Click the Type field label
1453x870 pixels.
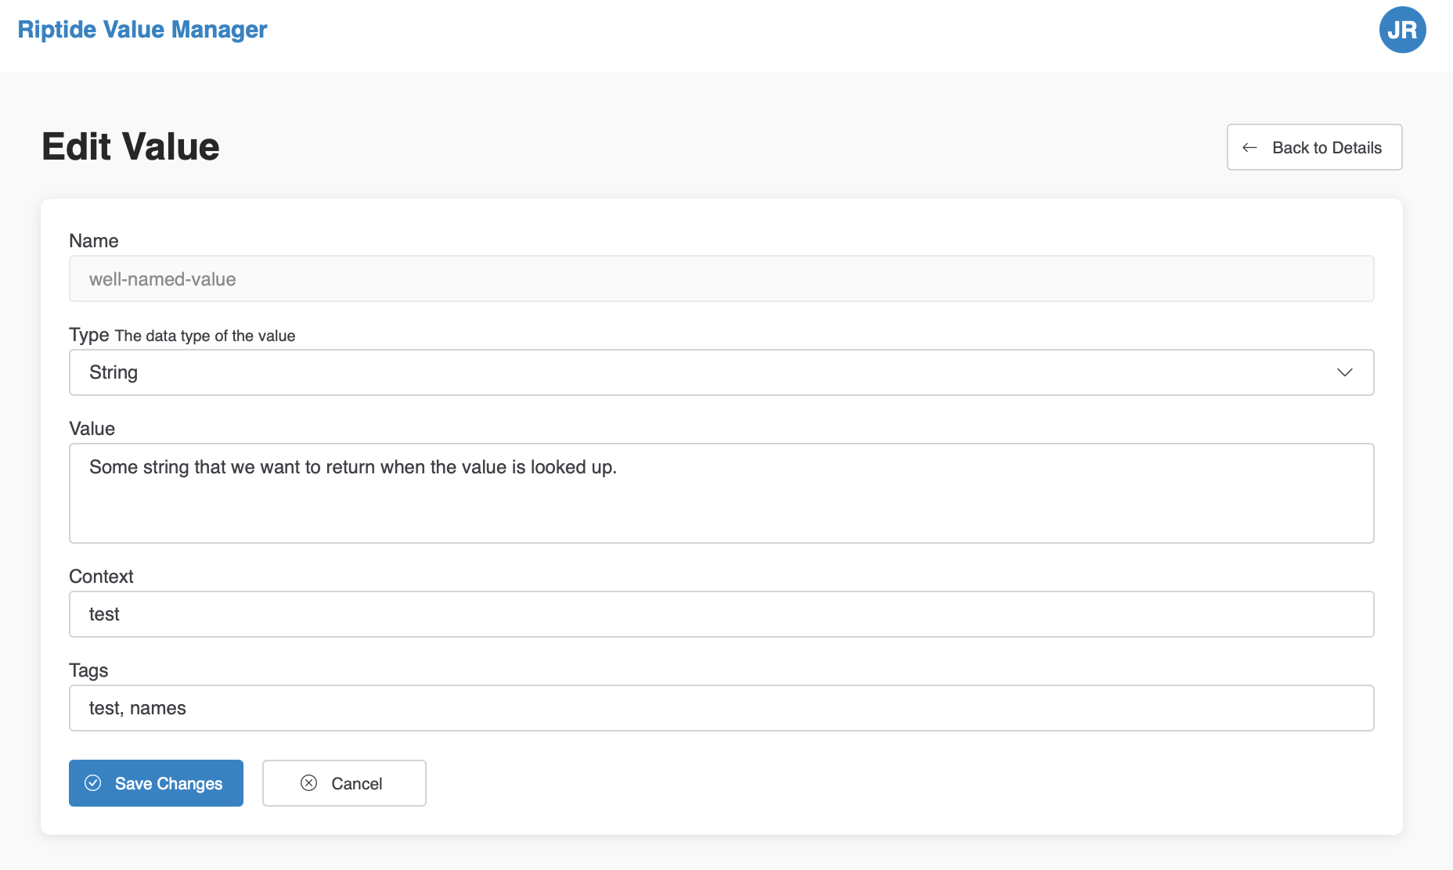[x=88, y=335]
